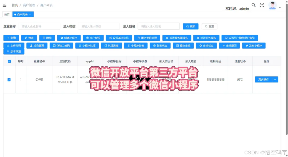Start 小程序认证
288x157 pixels.
point(87,46)
